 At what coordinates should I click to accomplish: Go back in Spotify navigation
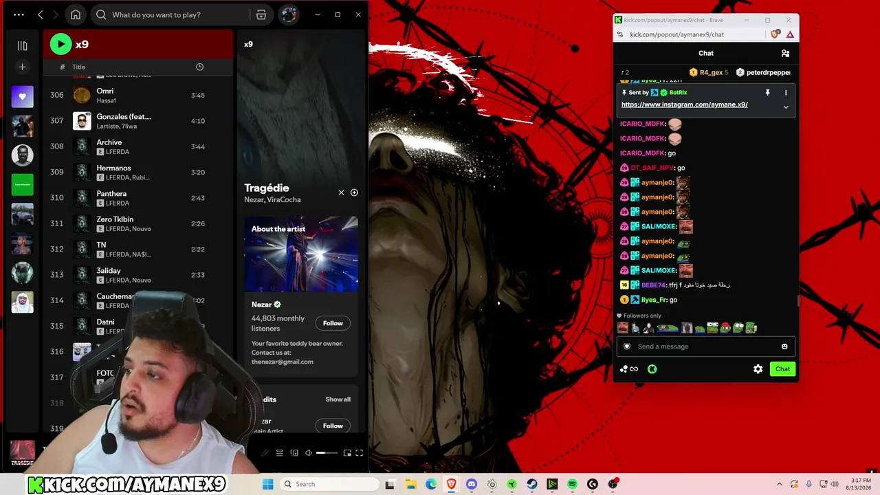pyautogui.click(x=41, y=14)
